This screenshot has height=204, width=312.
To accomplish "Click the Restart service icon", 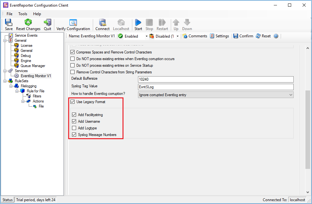I will (x=162, y=22).
